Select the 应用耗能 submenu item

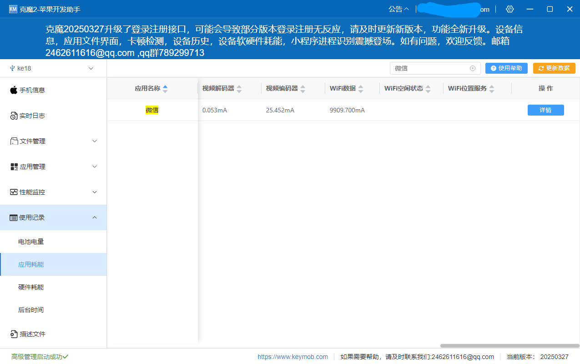pyautogui.click(x=53, y=264)
